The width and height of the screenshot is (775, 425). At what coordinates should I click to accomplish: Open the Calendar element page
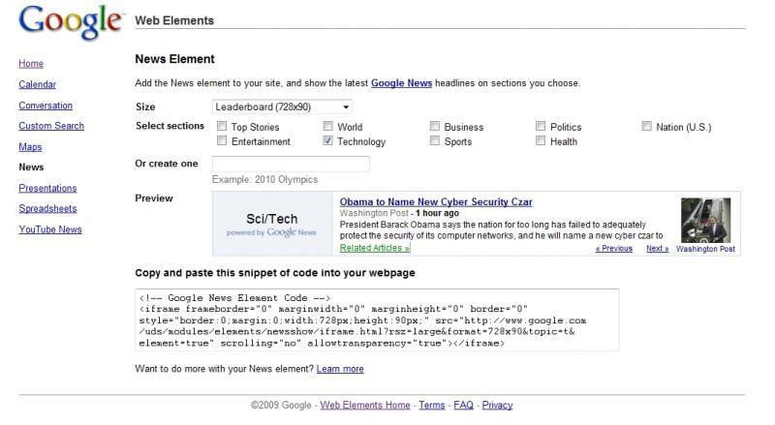[37, 84]
